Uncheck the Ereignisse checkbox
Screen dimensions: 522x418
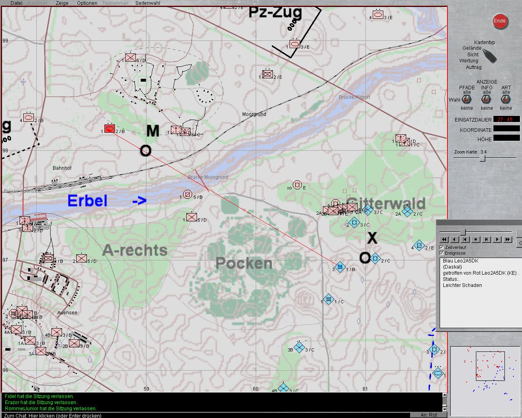pyautogui.click(x=442, y=253)
